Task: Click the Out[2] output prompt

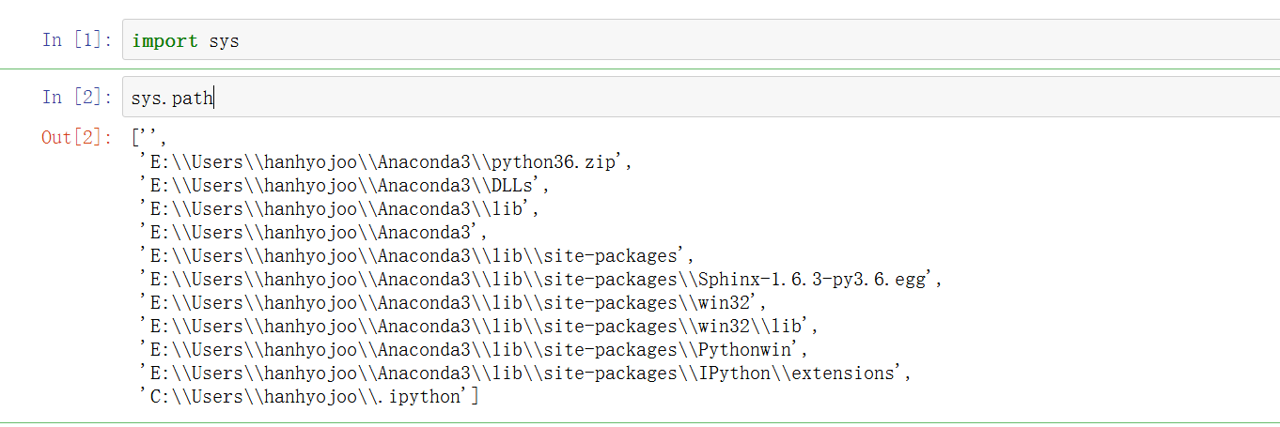Action: 75,138
